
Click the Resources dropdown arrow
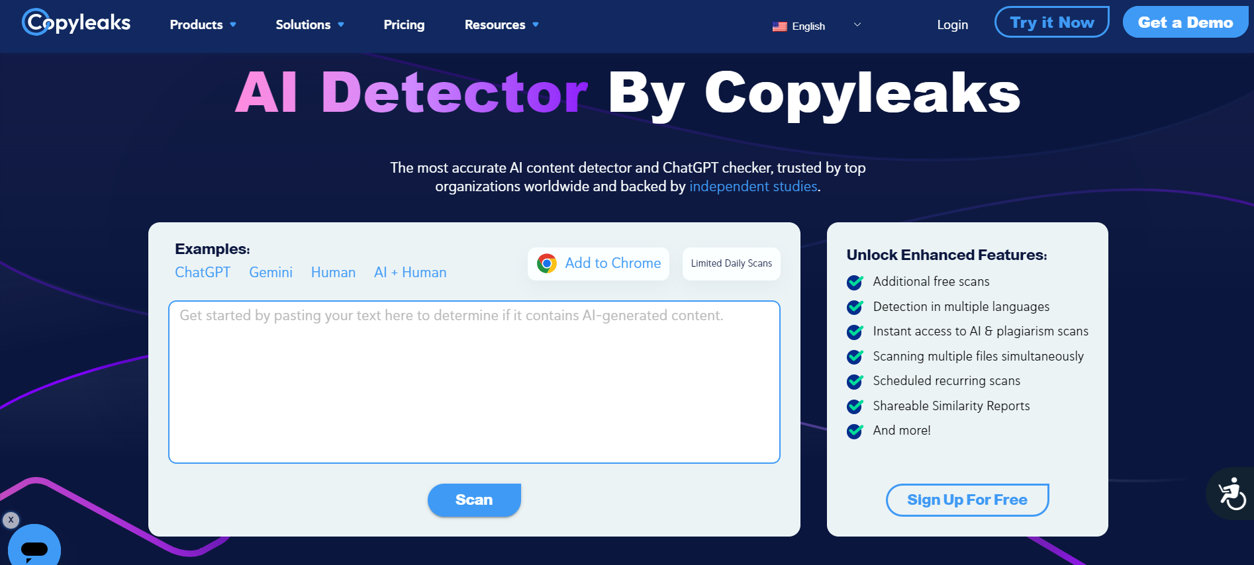point(536,24)
